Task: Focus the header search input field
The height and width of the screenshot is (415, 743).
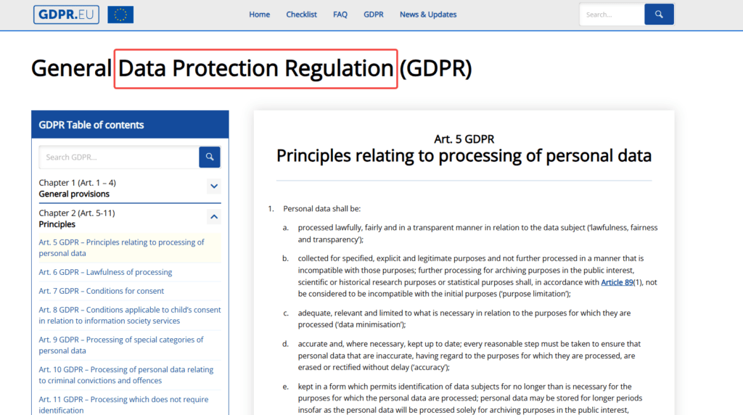Action: (611, 15)
